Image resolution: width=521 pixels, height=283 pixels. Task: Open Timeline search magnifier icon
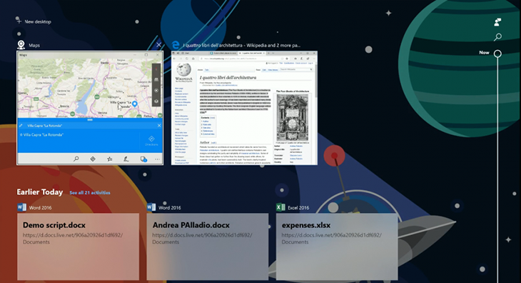(x=497, y=37)
